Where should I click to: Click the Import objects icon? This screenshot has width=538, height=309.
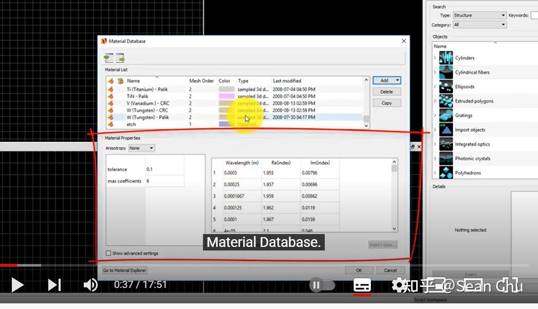(446, 129)
